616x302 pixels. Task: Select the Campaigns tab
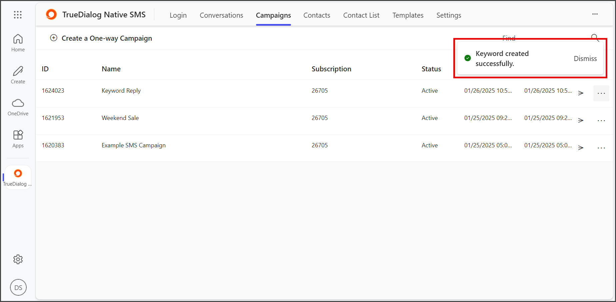[x=273, y=15]
